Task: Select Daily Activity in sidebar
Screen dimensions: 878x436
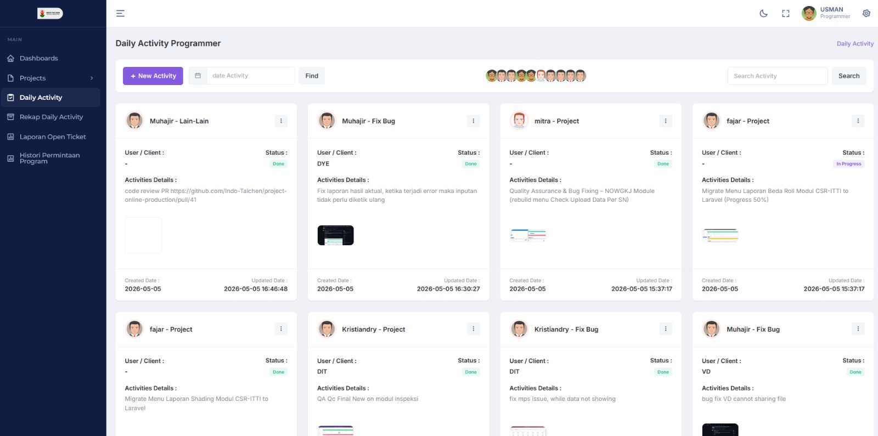Action: click(x=50, y=98)
